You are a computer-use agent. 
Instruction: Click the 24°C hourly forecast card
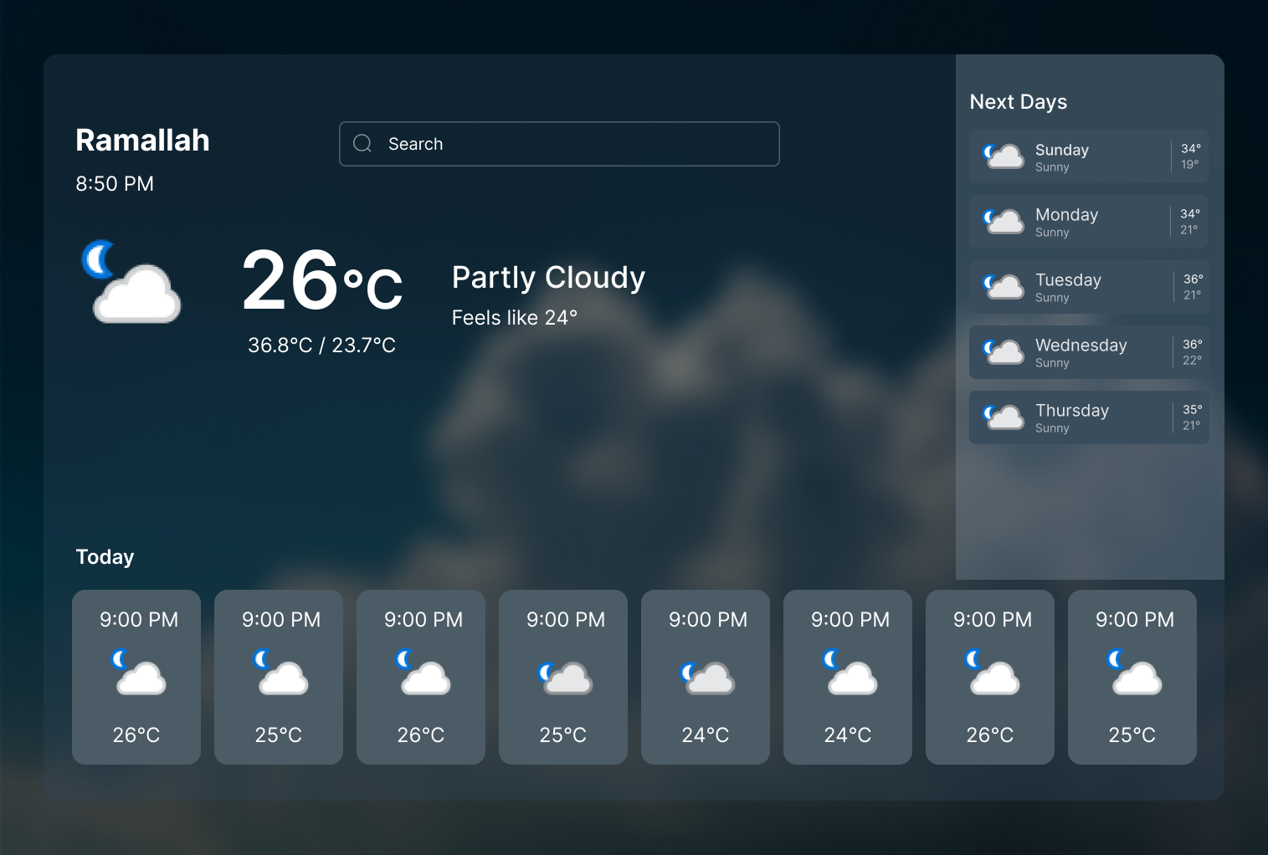(705, 677)
